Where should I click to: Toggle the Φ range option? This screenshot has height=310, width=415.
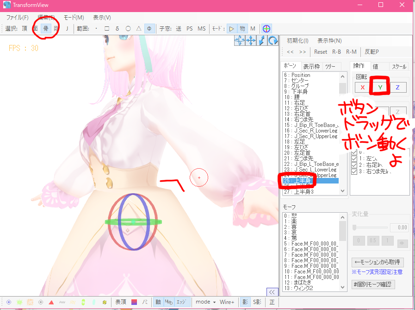(x=149, y=29)
